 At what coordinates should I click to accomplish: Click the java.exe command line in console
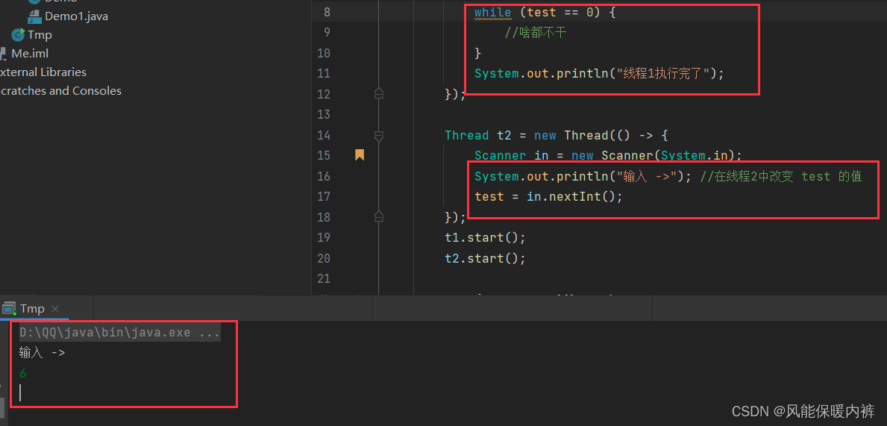click(119, 333)
